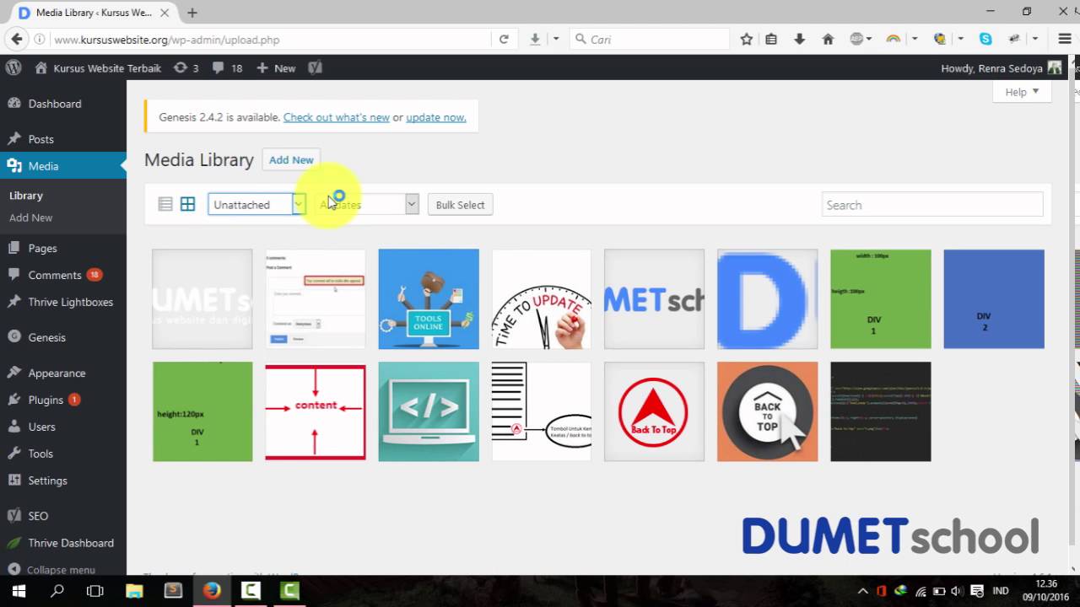Show bookmarks list icon in Firefox toolbar

[x=771, y=40]
